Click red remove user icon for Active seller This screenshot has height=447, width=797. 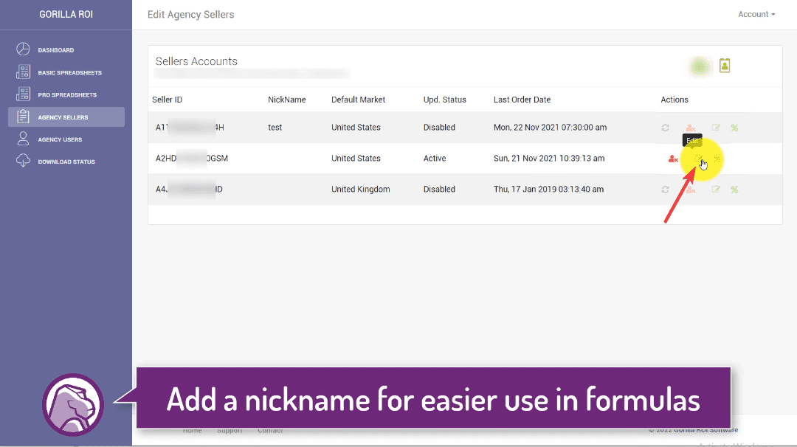[x=673, y=159]
